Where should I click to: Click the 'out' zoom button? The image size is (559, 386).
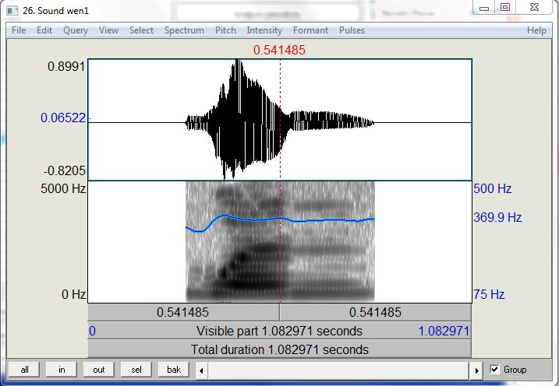pyautogui.click(x=99, y=370)
